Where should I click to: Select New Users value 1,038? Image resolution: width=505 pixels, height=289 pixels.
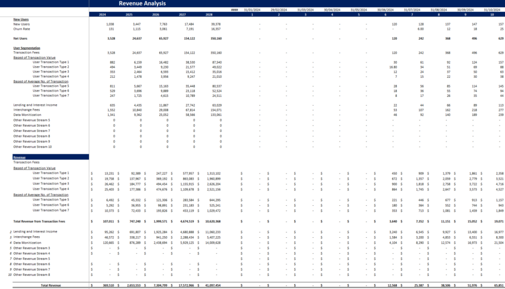point(110,24)
